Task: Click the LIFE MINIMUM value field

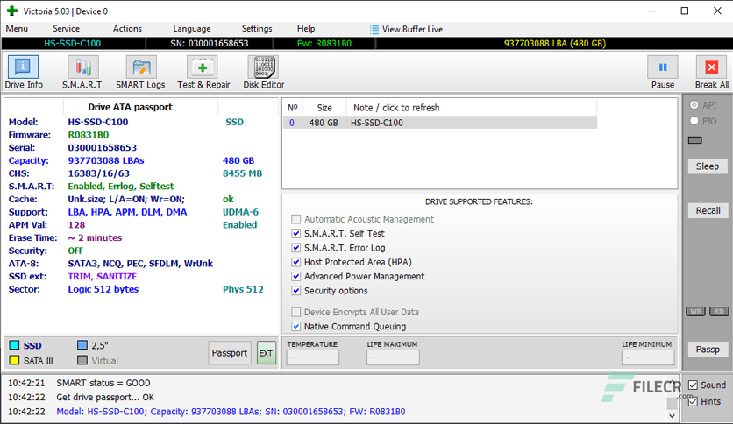Action: (648, 357)
